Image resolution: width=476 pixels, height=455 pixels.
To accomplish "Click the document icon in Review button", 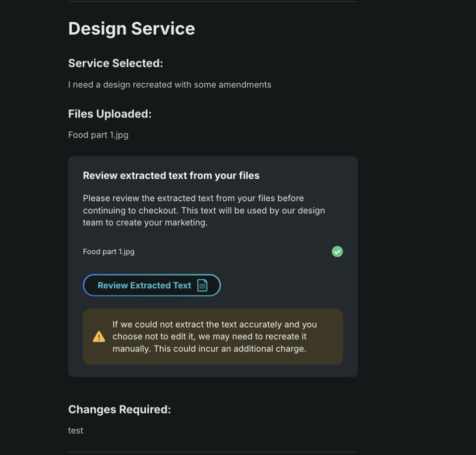I will (202, 285).
